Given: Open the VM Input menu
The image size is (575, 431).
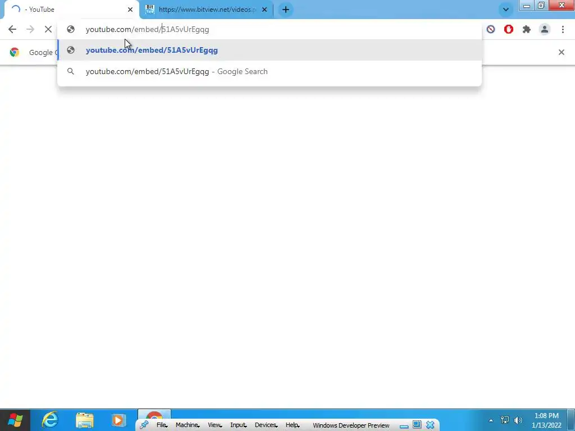Looking at the screenshot, I should (x=238, y=425).
